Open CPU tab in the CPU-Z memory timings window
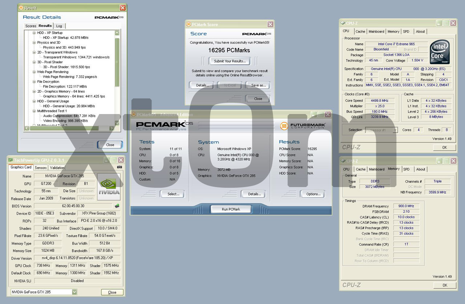The height and width of the screenshot is (304, 465). point(346,169)
